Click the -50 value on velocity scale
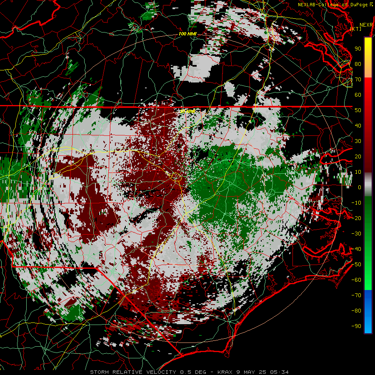The width and height of the screenshot is (375, 375). pos(356,265)
